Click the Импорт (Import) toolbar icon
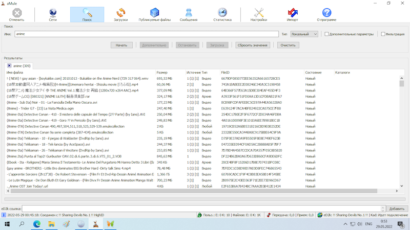This screenshot has height=230, width=410. coord(292,14)
